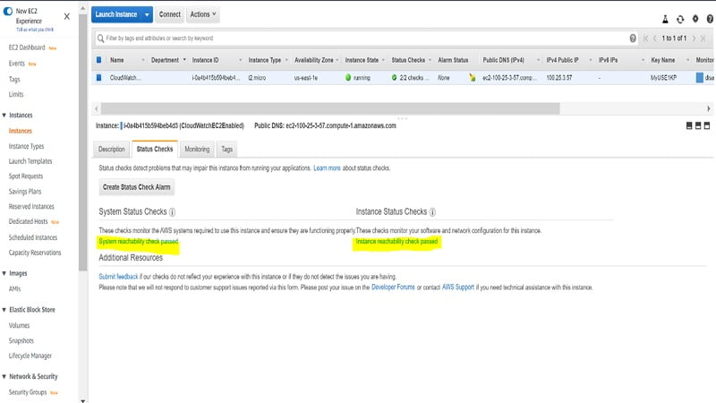Select the last details panel layout icon
The width and height of the screenshot is (716, 403).
tap(707, 125)
